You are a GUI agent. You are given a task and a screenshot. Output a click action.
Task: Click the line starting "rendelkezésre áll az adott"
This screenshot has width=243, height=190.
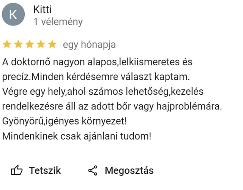pyautogui.click(x=112, y=106)
